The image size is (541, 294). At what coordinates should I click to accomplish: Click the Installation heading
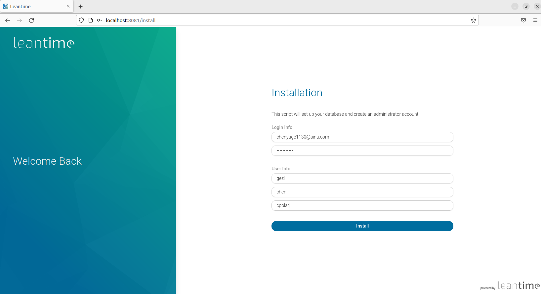tap(297, 93)
